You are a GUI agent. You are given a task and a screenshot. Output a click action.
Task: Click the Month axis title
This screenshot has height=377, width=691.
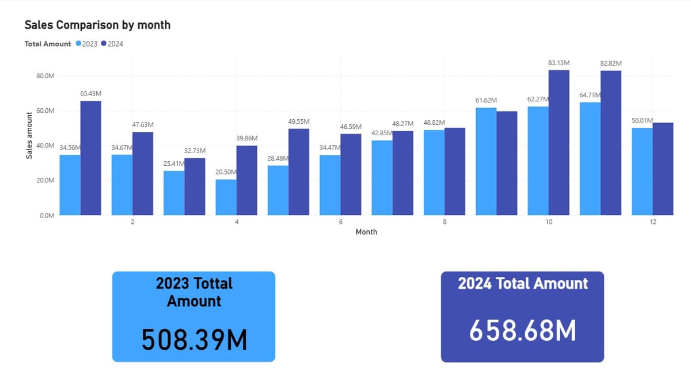[x=366, y=231]
